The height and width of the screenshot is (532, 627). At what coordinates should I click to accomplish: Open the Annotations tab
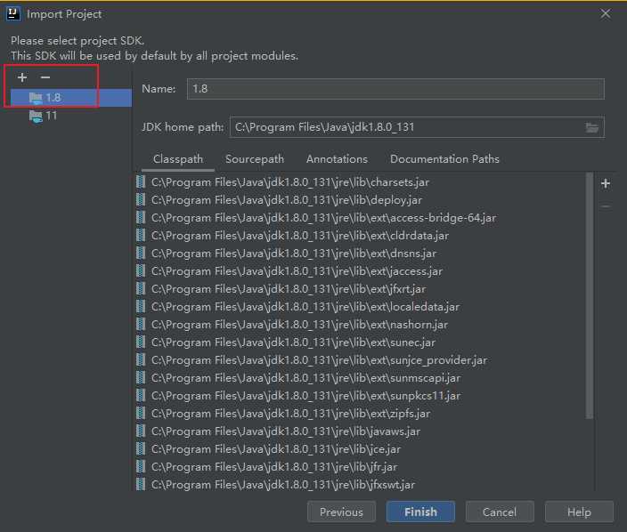click(337, 159)
